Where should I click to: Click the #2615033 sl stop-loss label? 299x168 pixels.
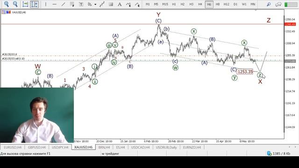point(9,55)
